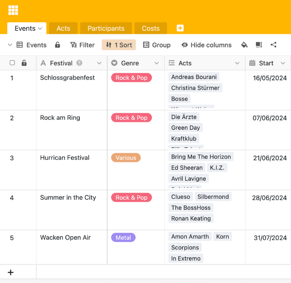Select the Events tab
291x283 pixels.
click(27, 28)
